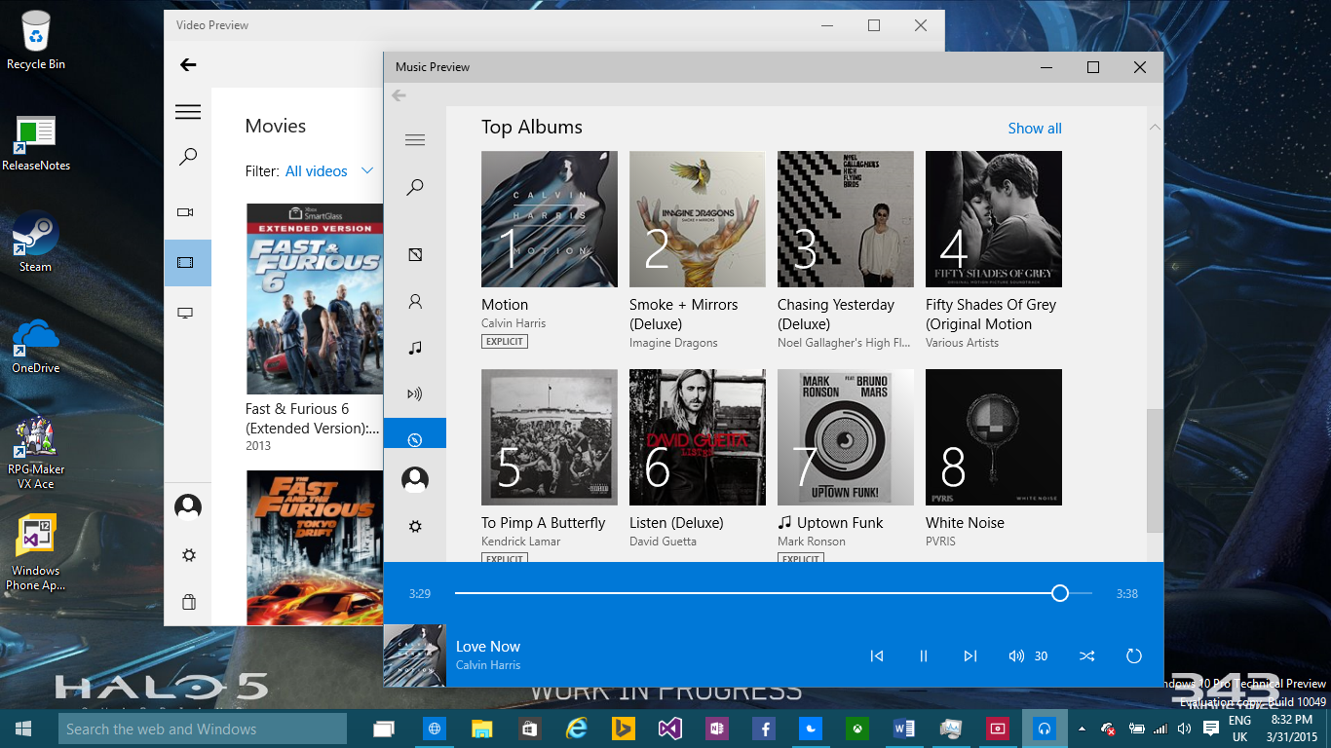The image size is (1331, 748).
Task: Open RPG Maker VX Ace desktop shortcut
Action: 36,453
